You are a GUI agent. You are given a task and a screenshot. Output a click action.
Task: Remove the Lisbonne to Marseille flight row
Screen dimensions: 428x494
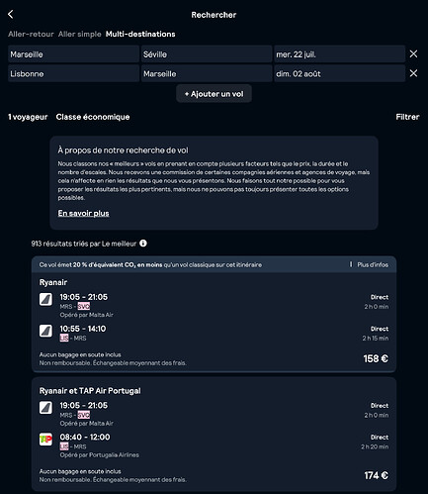click(x=413, y=73)
